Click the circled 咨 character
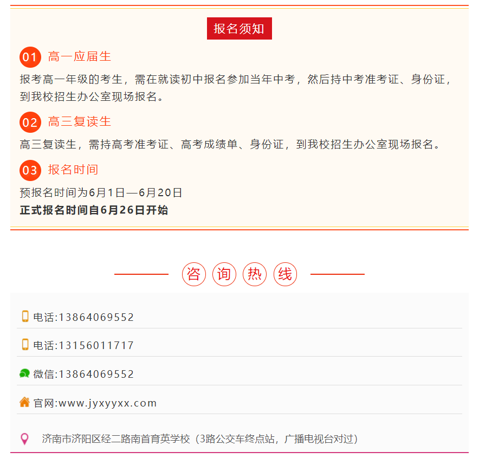The image size is (479, 458). 194,274
